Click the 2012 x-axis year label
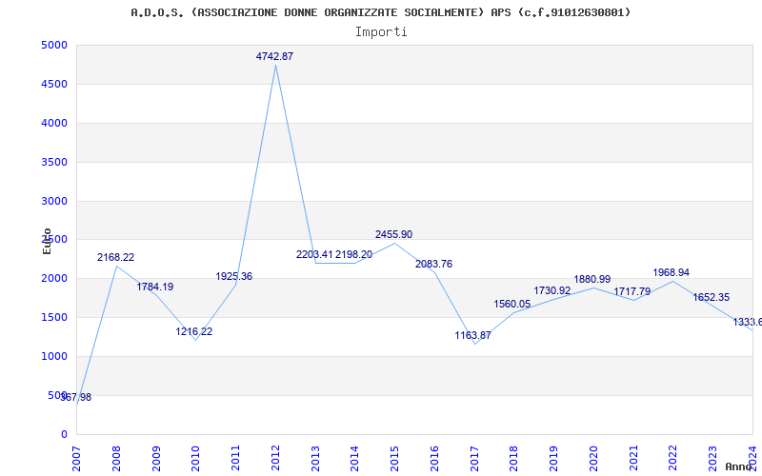This screenshot has width=762, height=476. (x=275, y=459)
